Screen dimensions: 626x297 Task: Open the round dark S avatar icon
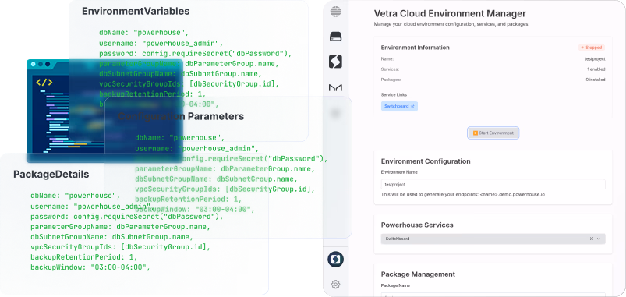[335, 260]
